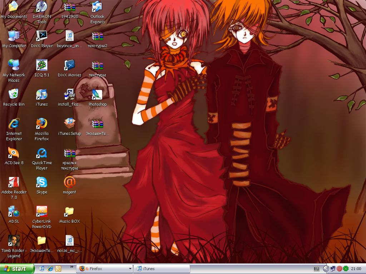Launch iTunes from the Quick Launch bar
Screen dimensions: 366x274
click(42, 269)
